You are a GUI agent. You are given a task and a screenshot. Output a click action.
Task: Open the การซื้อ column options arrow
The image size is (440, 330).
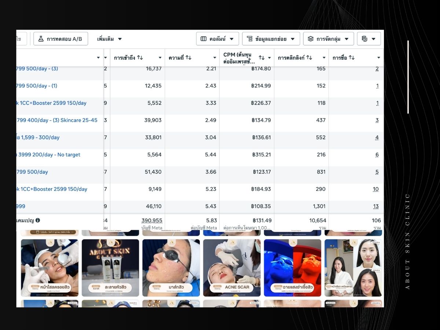(379, 58)
